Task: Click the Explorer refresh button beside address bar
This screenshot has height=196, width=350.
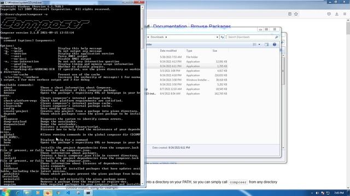Action: (x=222, y=37)
